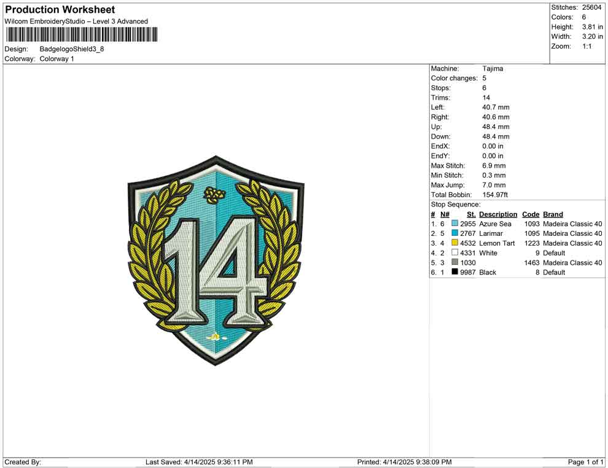
Task: Click the Page 1 of 1 indicator
Action: pyautogui.click(x=585, y=462)
